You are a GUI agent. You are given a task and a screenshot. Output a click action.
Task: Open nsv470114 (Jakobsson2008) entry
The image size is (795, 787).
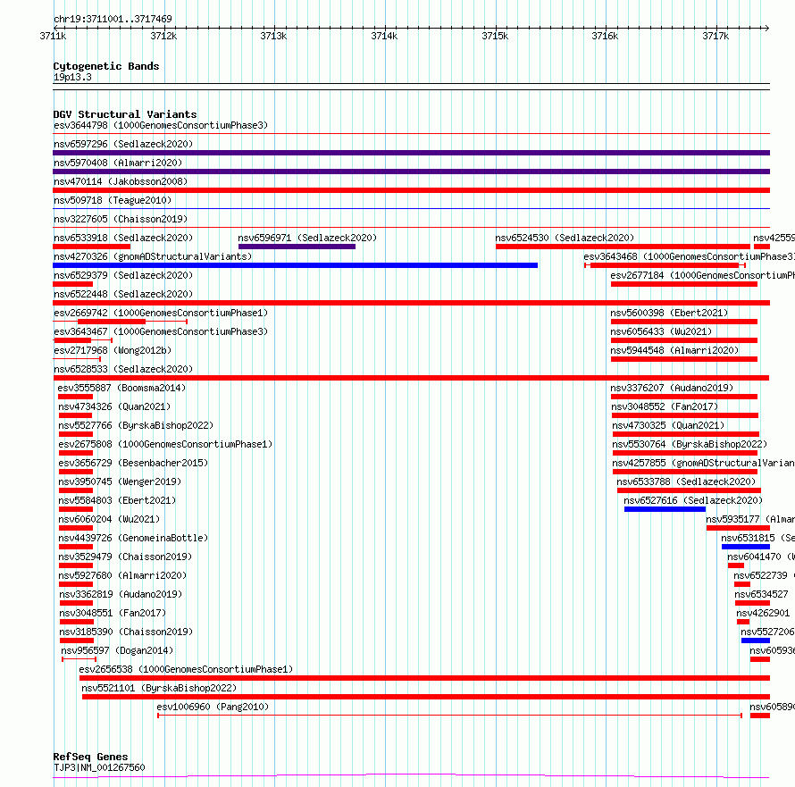[x=121, y=181]
